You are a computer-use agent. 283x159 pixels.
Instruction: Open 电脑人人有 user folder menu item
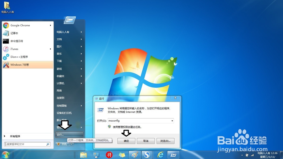[69, 32]
